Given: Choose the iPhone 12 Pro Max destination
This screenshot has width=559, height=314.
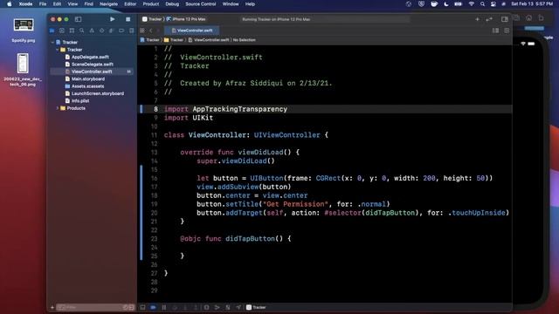Looking at the screenshot, I should 187,19.
